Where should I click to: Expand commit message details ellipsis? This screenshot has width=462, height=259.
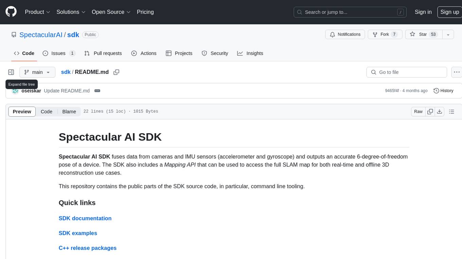[97, 91]
